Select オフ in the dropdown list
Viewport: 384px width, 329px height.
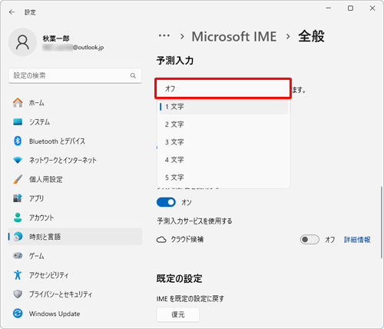223,88
